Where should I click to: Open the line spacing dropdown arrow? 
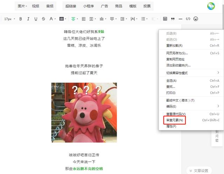pyautogui.click(x=126, y=19)
